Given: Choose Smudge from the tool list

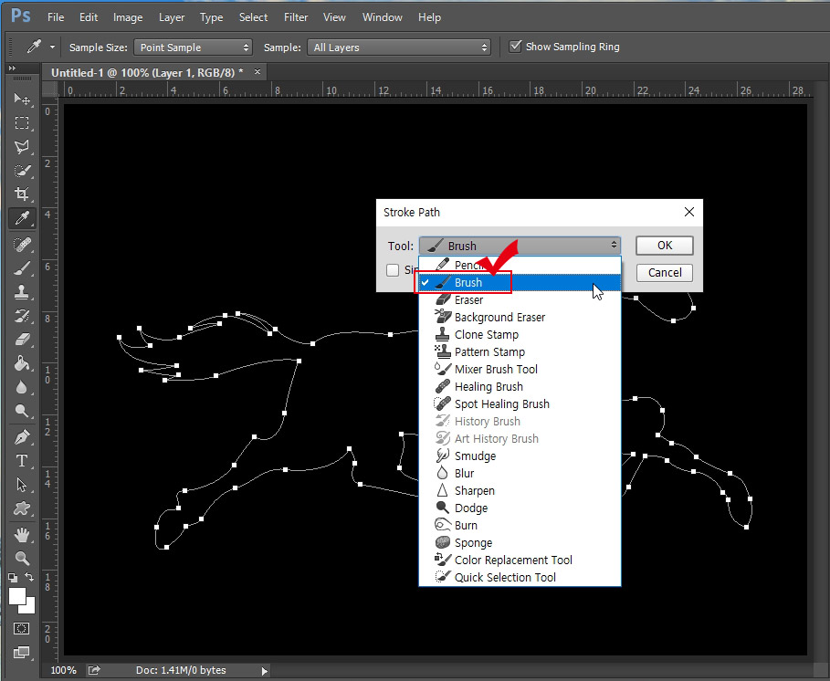Looking at the screenshot, I should [x=520, y=456].
